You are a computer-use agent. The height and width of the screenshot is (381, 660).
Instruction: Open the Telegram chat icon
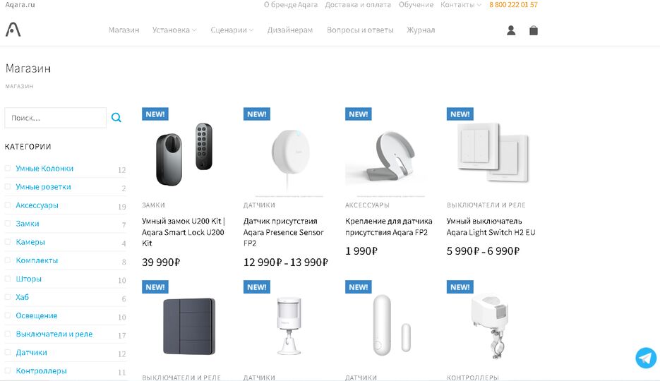[646, 358]
